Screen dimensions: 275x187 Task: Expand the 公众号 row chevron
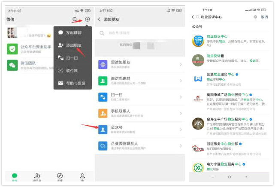pos(181,130)
